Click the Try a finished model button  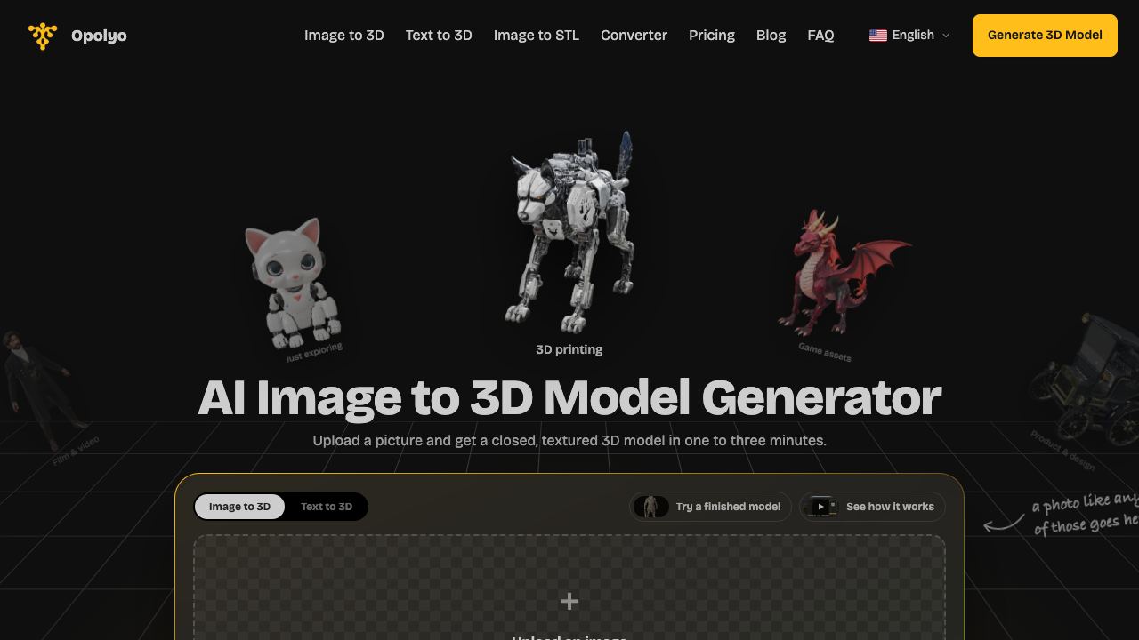[710, 507]
